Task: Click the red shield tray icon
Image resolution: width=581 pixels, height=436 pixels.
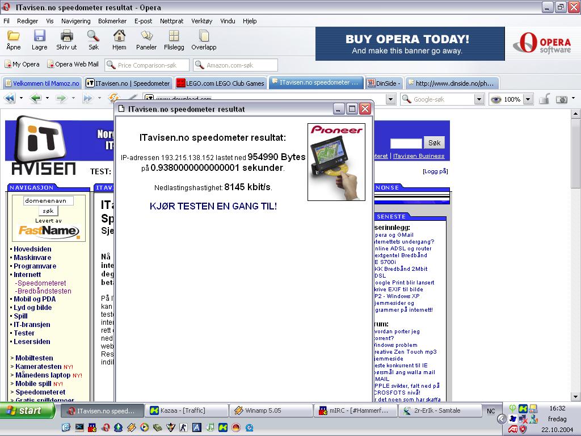Action: click(x=523, y=429)
